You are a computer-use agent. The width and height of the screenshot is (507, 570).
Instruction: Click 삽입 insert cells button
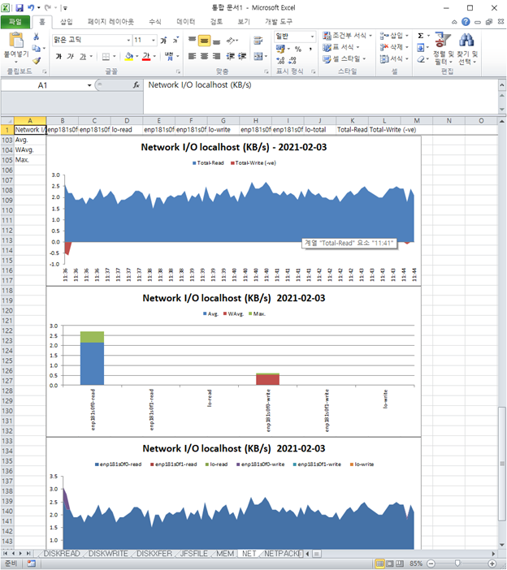click(395, 35)
